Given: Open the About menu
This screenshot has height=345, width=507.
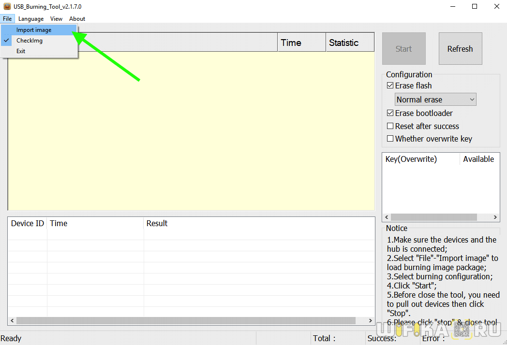Looking at the screenshot, I should pyautogui.click(x=77, y=19).
